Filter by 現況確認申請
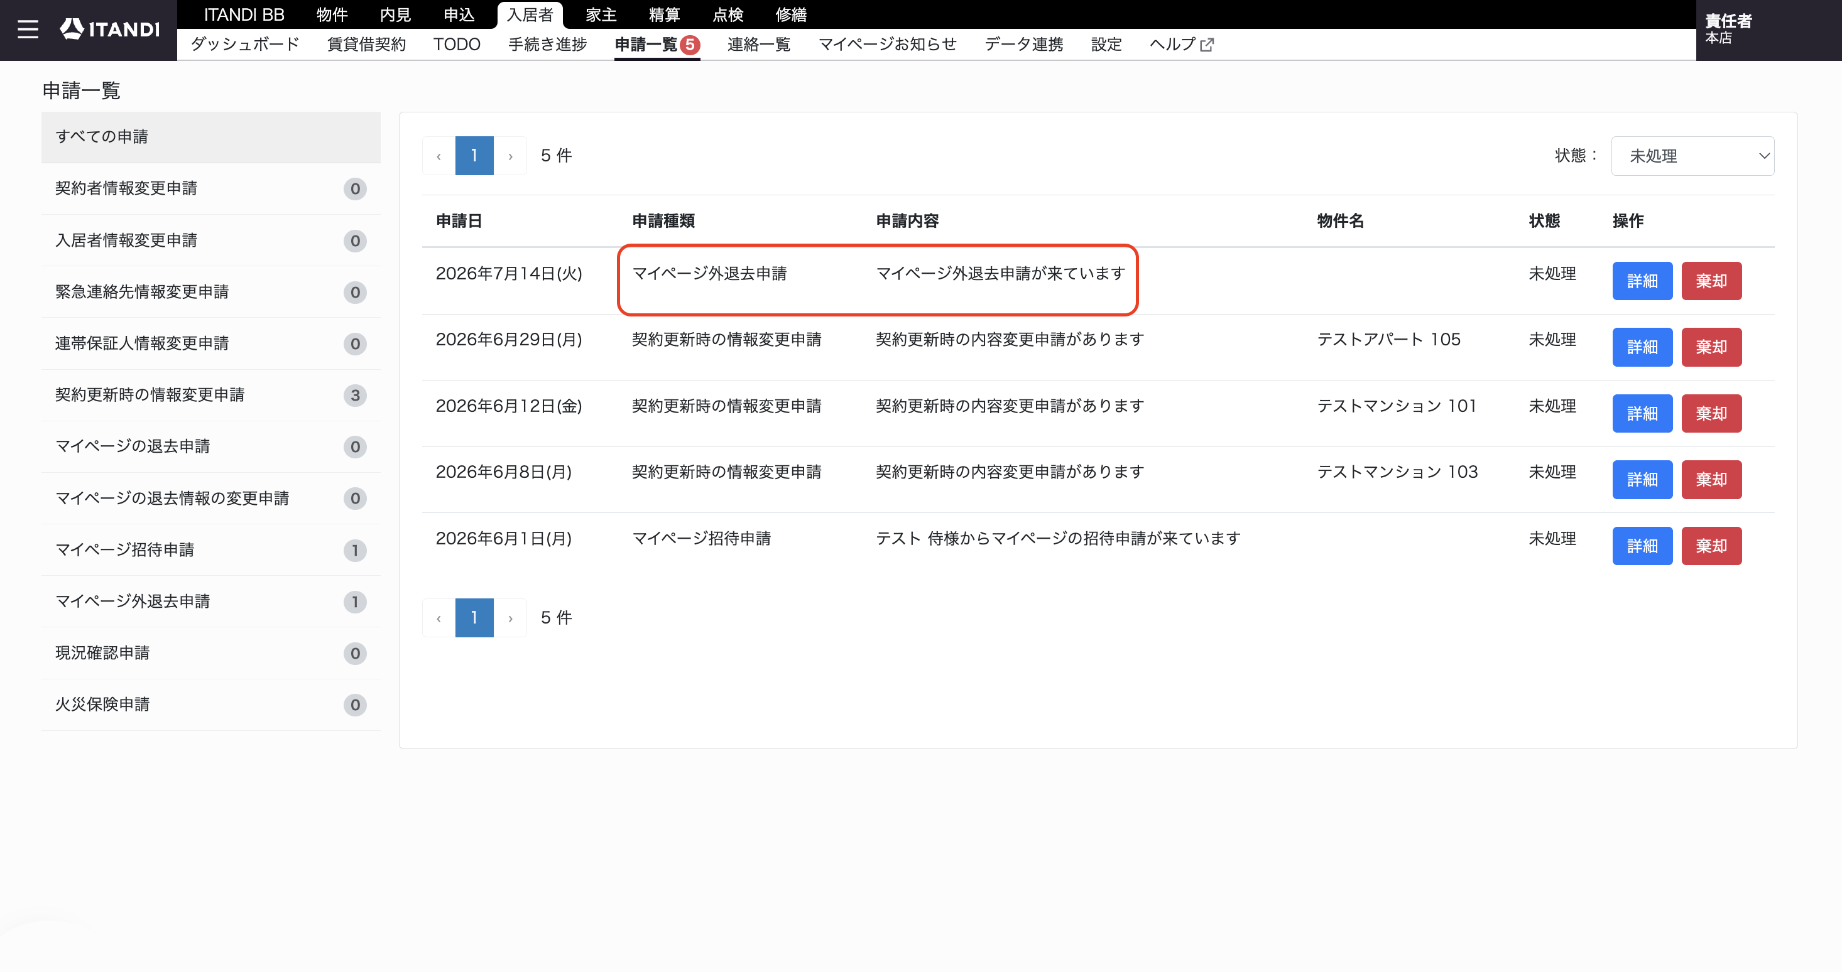 [x=211, y=653]
